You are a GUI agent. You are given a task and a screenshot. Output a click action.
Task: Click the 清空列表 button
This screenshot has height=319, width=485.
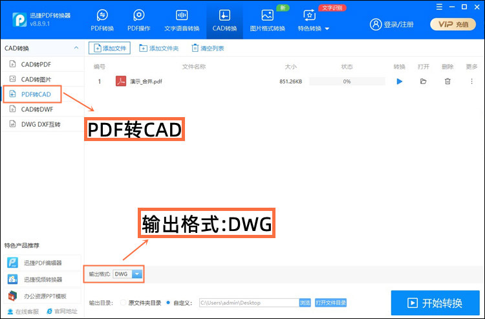click(208, 48)
